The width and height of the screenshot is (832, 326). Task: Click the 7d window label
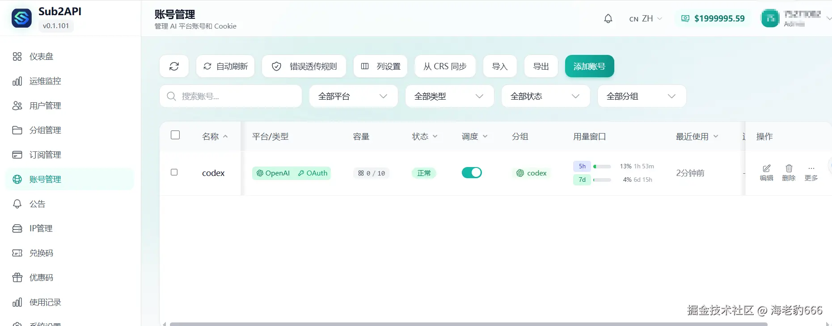pyautogui.click(x=582, y=180)
